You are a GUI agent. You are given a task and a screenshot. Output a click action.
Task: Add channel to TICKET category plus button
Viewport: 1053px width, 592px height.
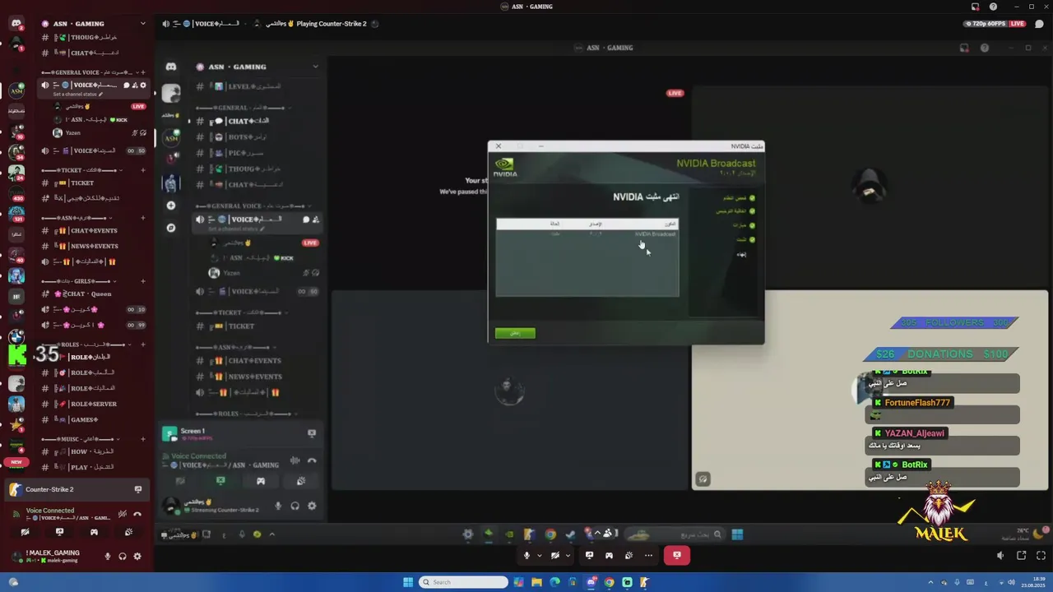(x=143, y=170)
